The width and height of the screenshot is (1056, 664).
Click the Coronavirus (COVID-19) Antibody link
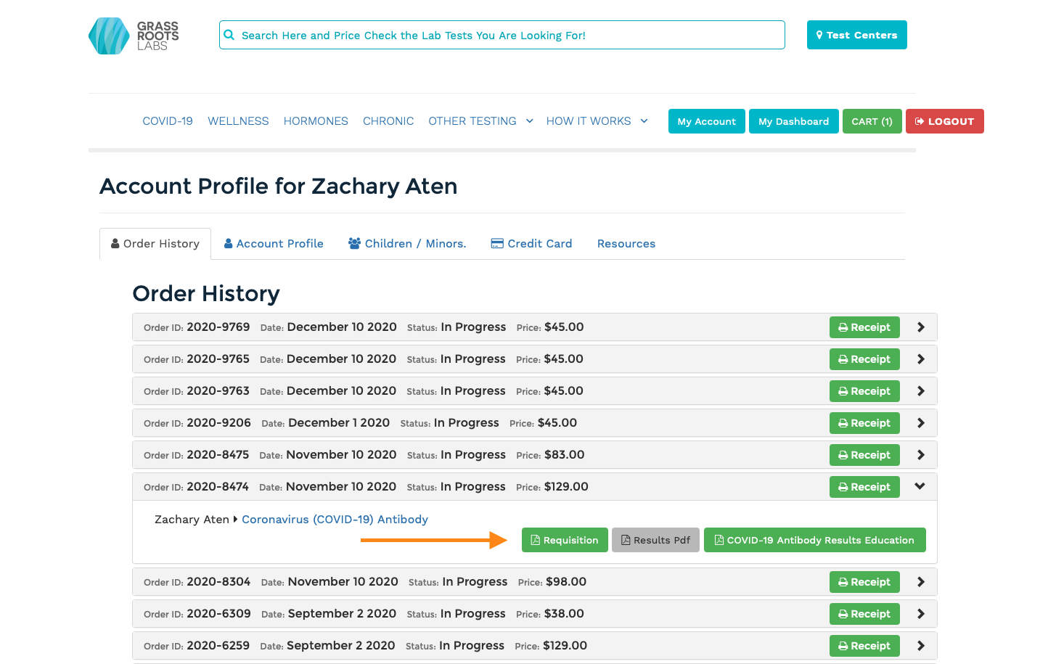point(335,520)
